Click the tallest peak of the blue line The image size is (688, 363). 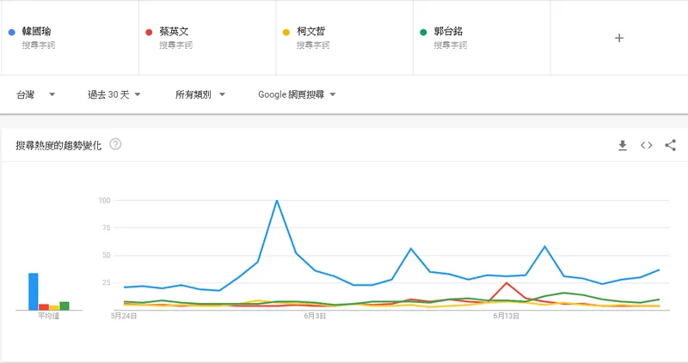(x=277, y=201)
